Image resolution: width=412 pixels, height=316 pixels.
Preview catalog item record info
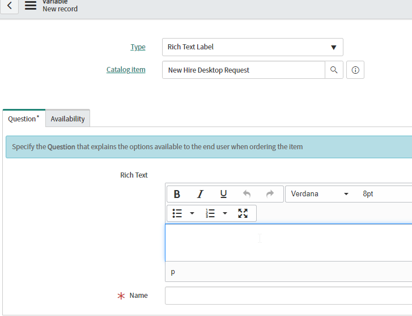pos(355,70)
